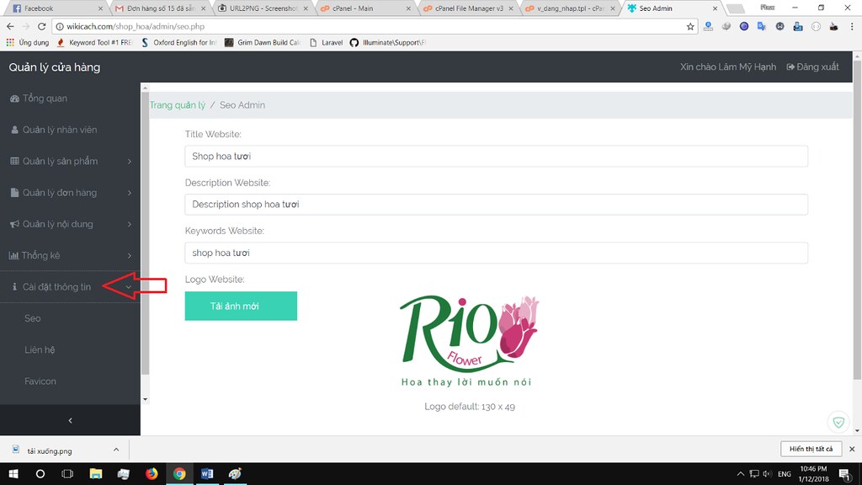Switch to the cPanel File Manager v3 tab
Image resolution: width=862 pixels, height=485 pixels.
tap(468, 8)
